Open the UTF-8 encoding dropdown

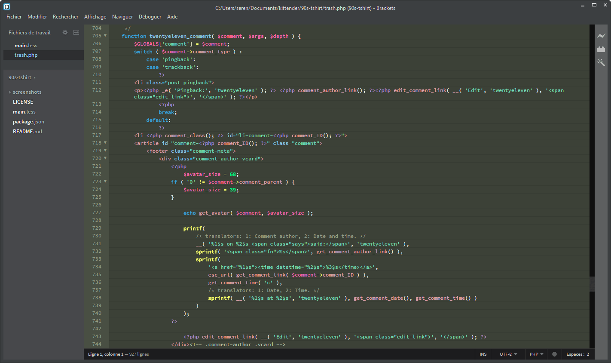(507, 354)
